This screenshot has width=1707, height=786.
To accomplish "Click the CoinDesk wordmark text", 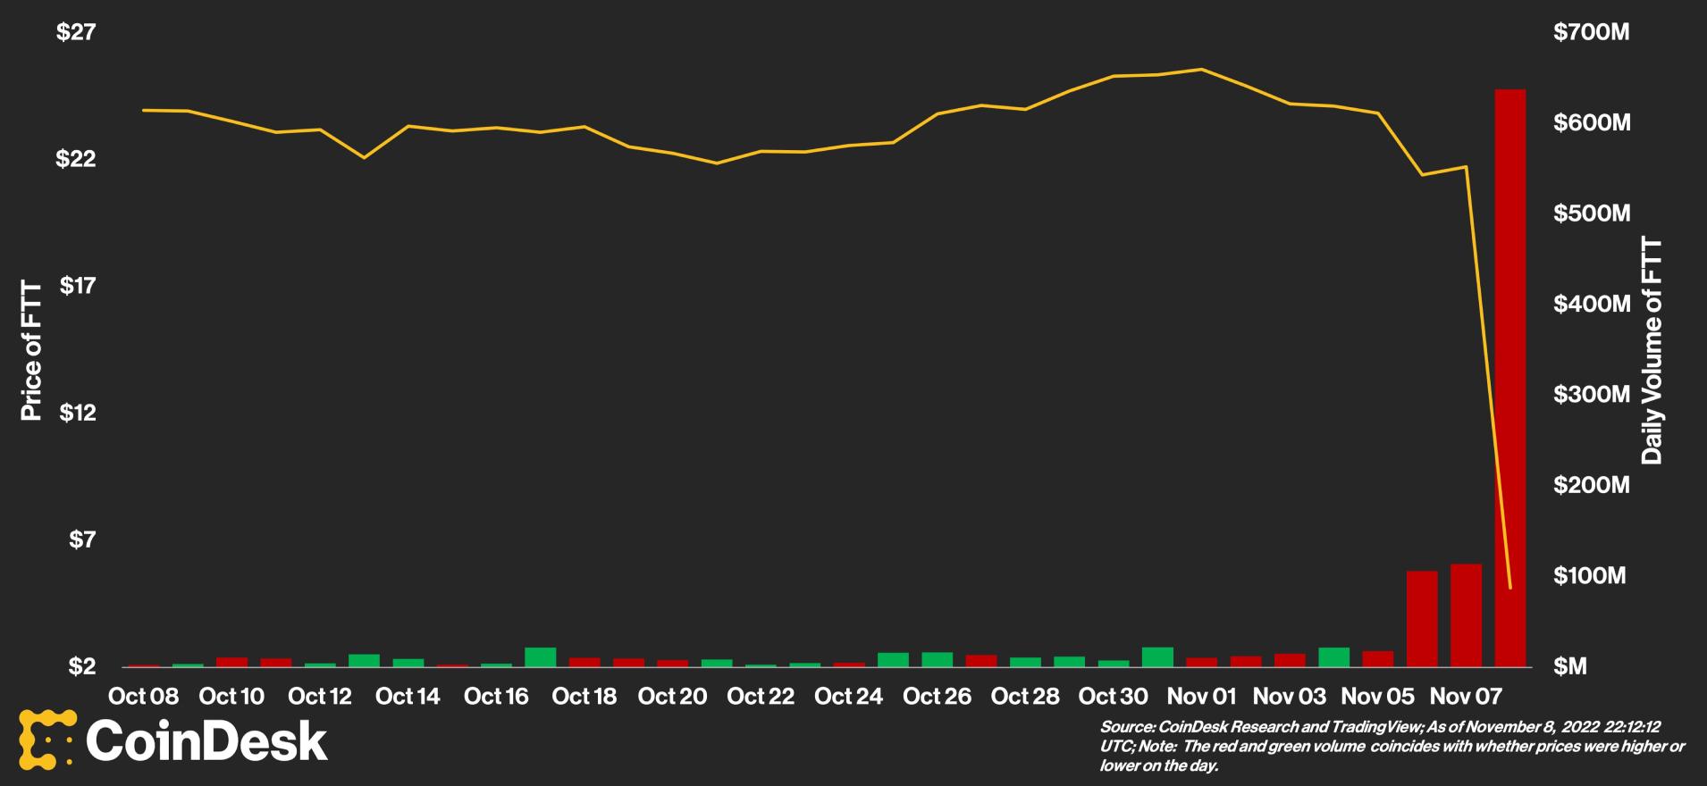I will [x=206, y=741].
